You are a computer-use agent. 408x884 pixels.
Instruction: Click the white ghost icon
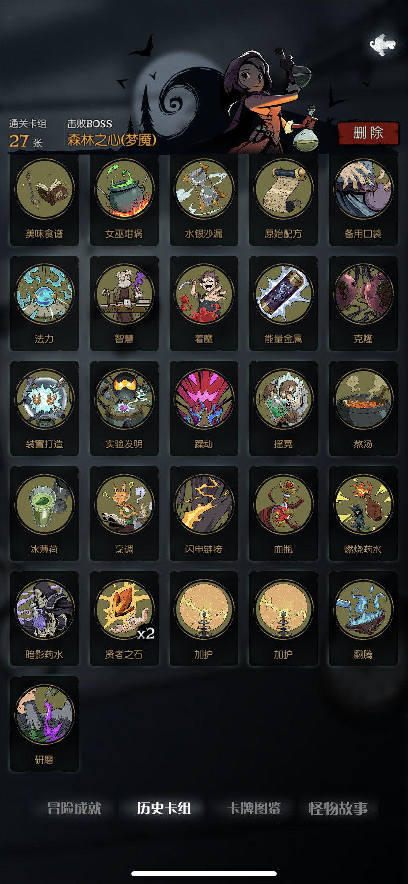pyautogui.click(x=382, y=45)
